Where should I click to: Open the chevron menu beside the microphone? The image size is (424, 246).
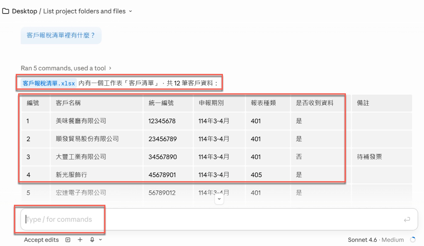click(100, 240)
